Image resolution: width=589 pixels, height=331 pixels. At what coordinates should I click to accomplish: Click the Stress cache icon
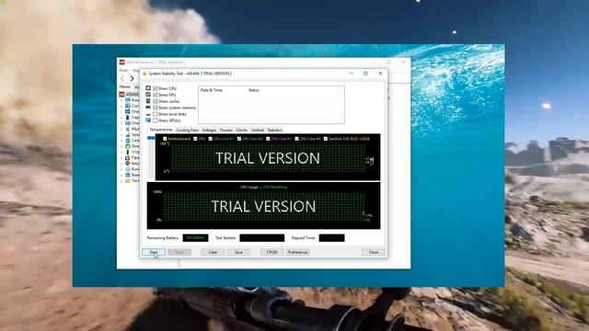(x=148, y=101)
